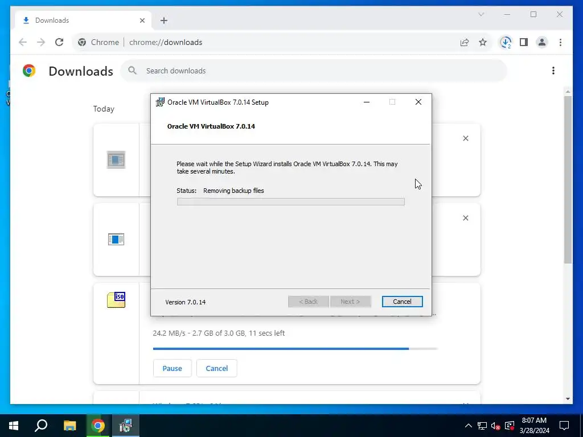Click the 'Version 7.0.14' label
583x437 pixels.
click(186, 302)
